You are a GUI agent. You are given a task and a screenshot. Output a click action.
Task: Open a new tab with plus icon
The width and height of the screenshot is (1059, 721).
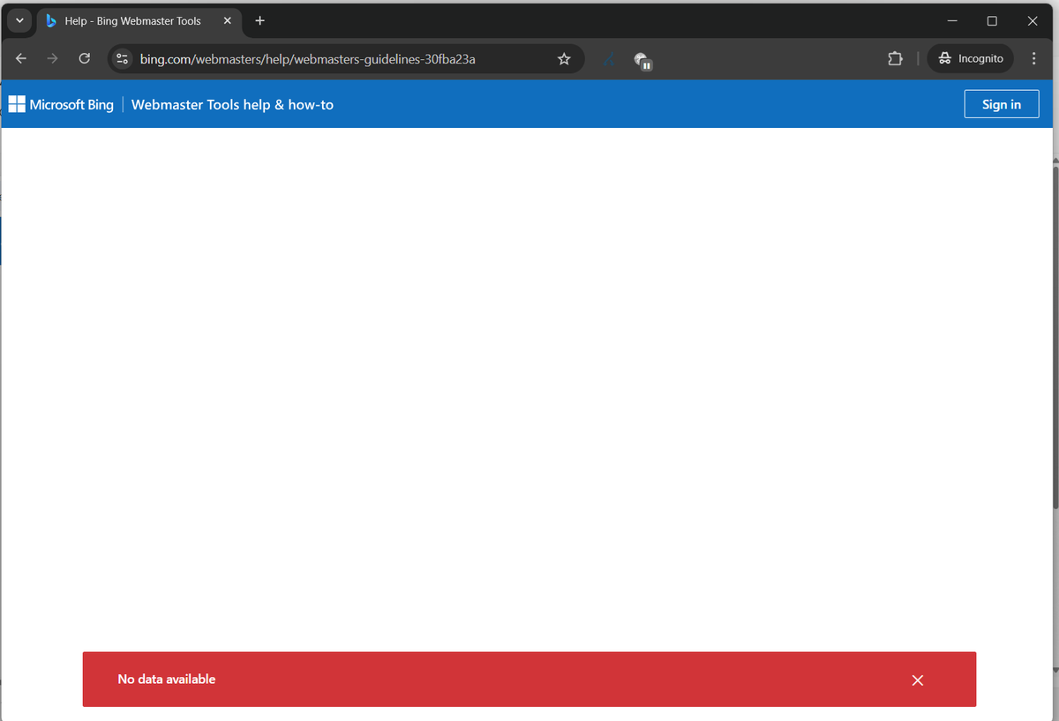tap(259, 21)
